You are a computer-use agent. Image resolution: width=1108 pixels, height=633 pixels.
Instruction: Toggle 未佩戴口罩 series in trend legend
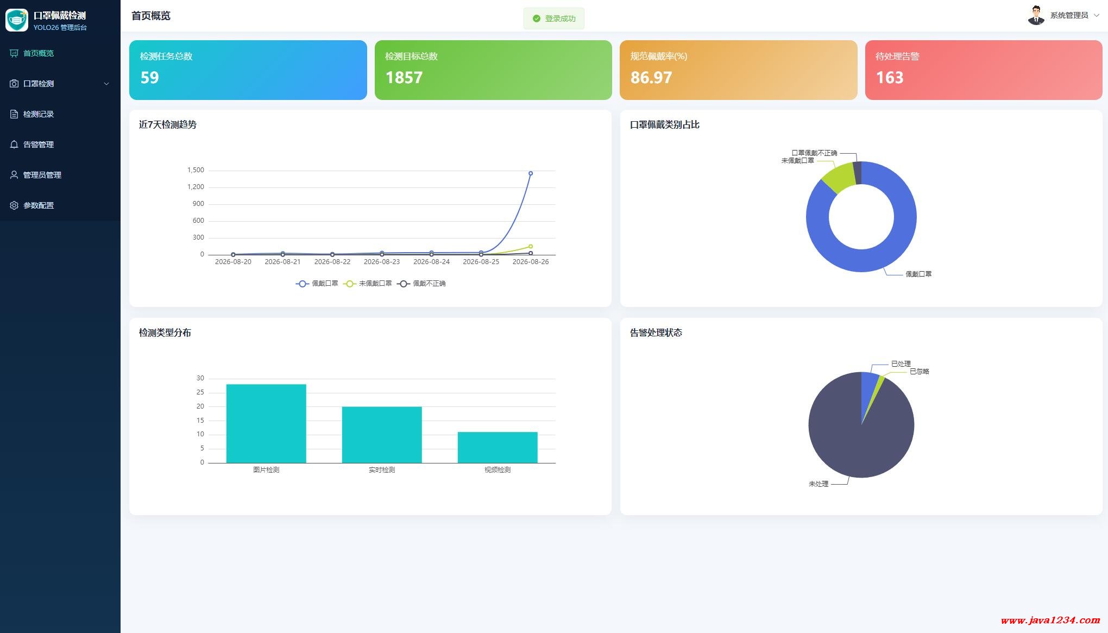[368, 284]
